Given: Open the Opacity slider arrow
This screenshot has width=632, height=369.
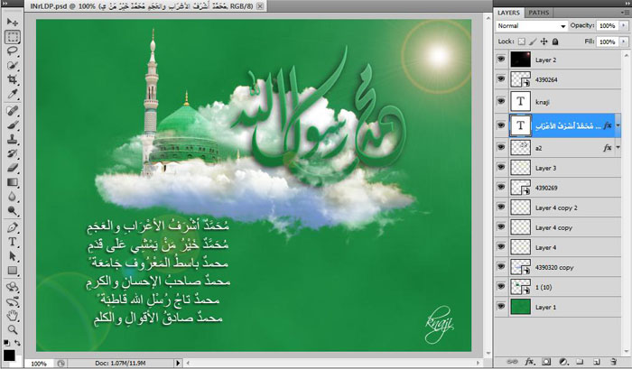Looking at the screenshot, I should point(621,26).
